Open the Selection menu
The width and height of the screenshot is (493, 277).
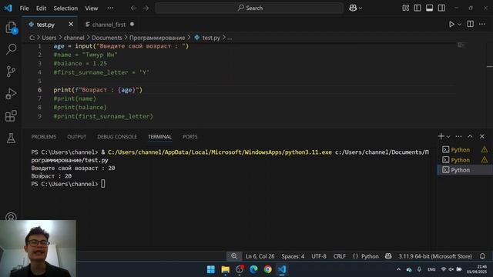65,8
